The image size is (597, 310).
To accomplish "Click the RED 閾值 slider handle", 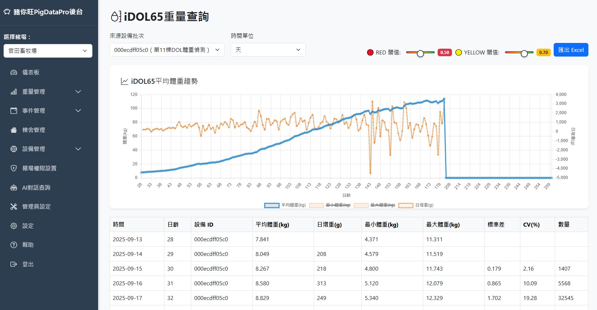I will coord(420,53).
